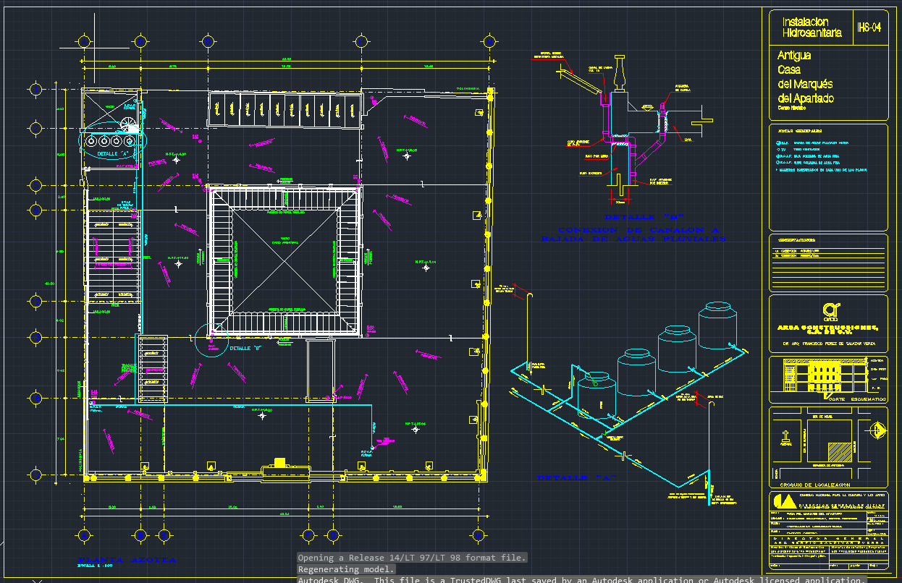Select the "Instalacion Hidrosanitaria" title text
Image resolution: width=902 pixels, height=583 pixels.
coord(811,28)
